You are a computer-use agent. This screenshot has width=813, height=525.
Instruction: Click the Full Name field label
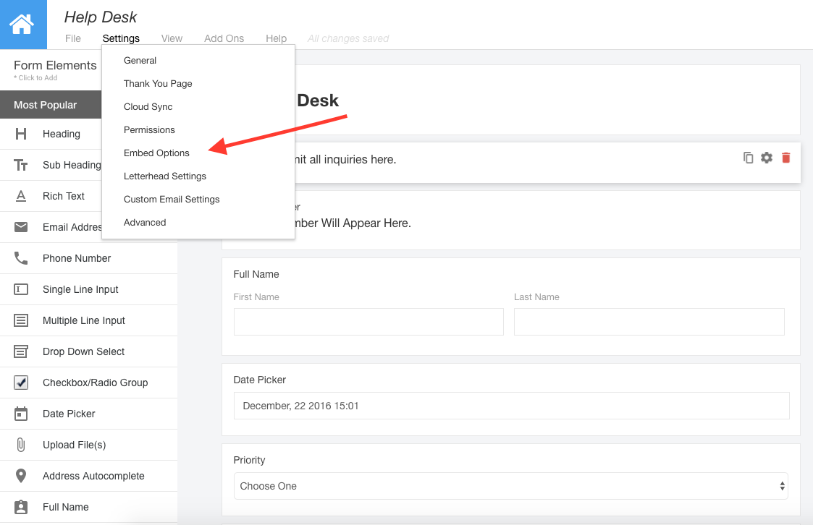(x=256, y=274)
